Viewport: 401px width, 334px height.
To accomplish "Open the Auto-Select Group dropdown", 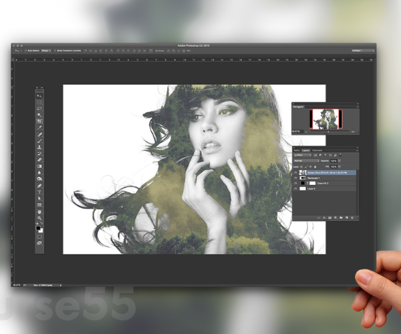I will coord(46,51).
